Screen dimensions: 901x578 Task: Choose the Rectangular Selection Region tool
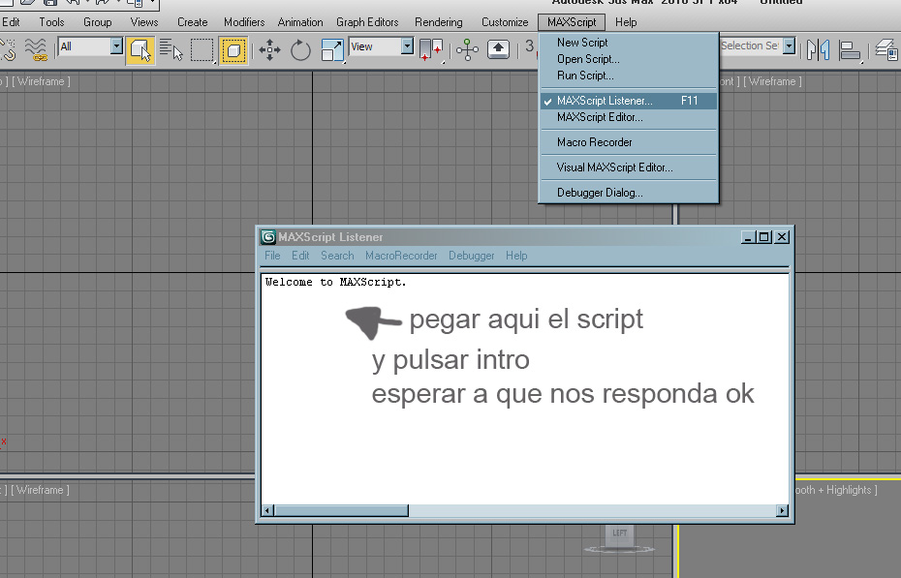pyautogui.click(x=202, y=50)
